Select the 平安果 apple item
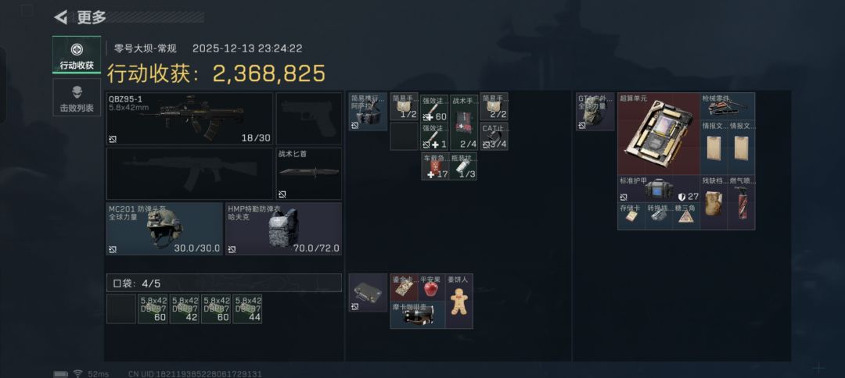The width and height of the screenshot is (845, 378). click(432, 287)
